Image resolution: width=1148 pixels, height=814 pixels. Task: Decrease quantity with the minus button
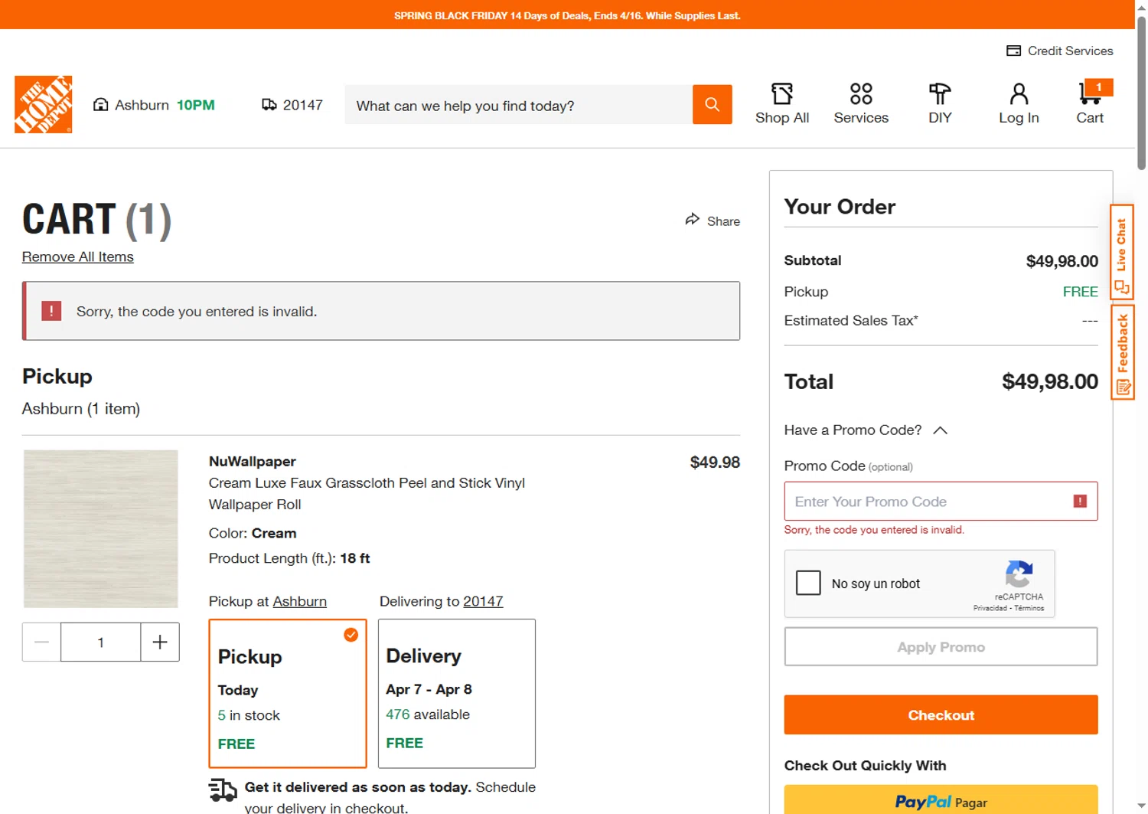[x=41, y=642]
